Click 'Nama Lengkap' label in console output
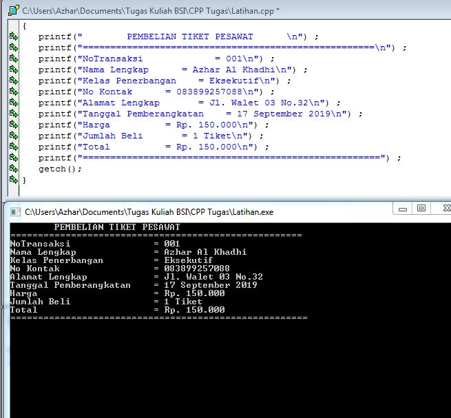The width and height of the screenshot is (451, 418). [x=43, y=252]
